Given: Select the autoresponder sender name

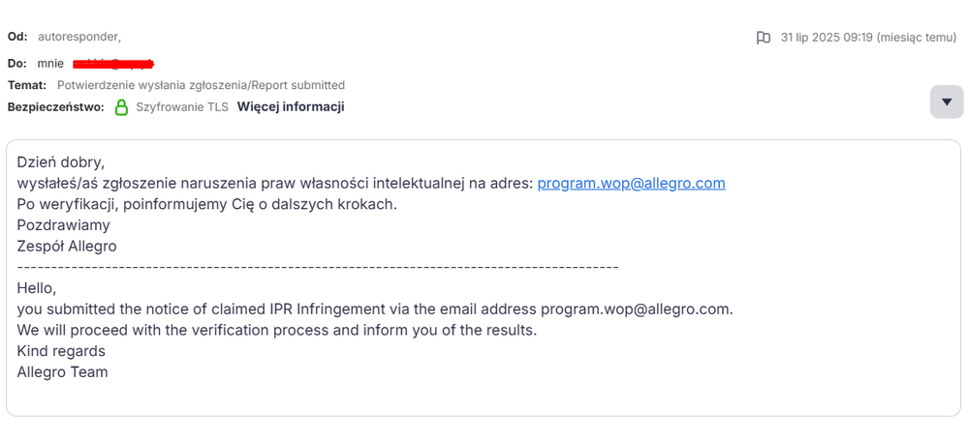Looking at the screenshot, I should click(x=79, y=37).
